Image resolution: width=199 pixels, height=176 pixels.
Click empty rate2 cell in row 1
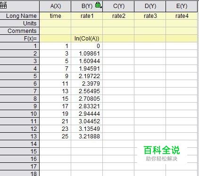tap(118, 46)
